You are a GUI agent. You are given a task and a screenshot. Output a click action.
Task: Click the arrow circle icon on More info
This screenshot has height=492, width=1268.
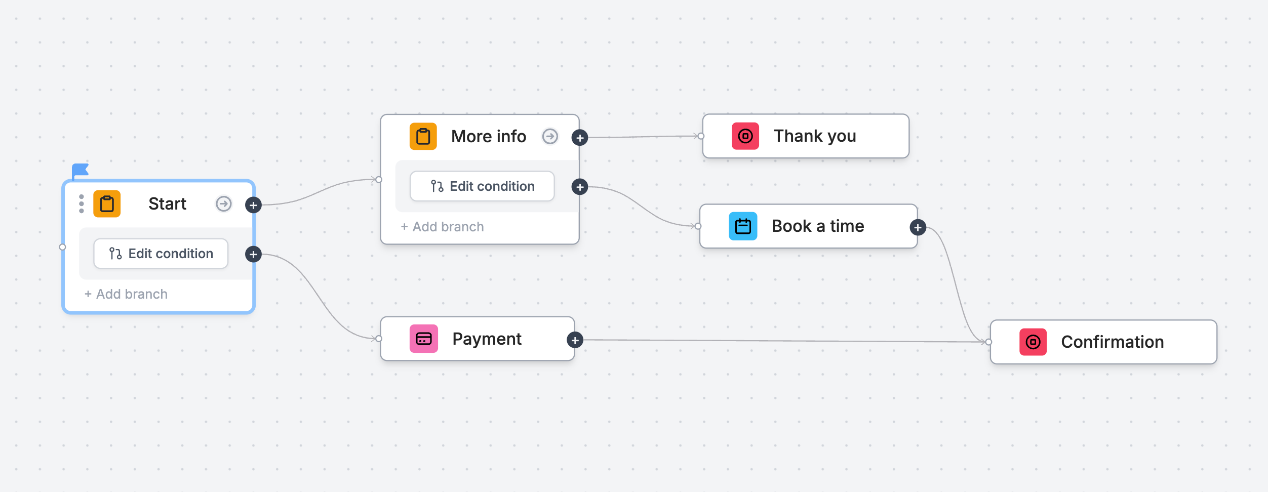[550, 137]
